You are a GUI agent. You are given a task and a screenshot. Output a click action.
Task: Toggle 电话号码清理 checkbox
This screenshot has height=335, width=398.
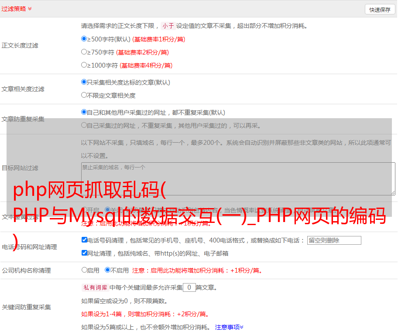click(x=84, y=240)
